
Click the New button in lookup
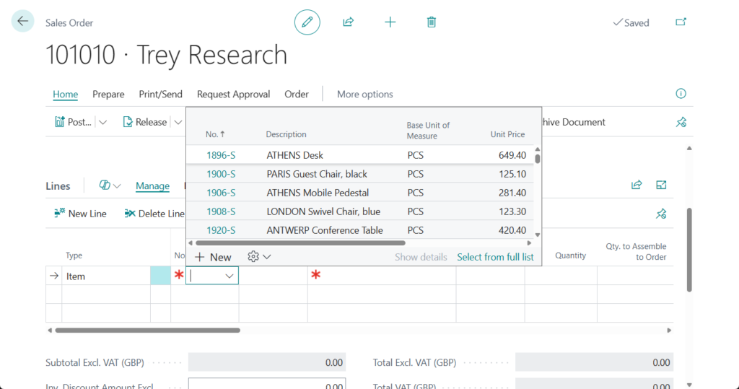click(x=214, y=257)
